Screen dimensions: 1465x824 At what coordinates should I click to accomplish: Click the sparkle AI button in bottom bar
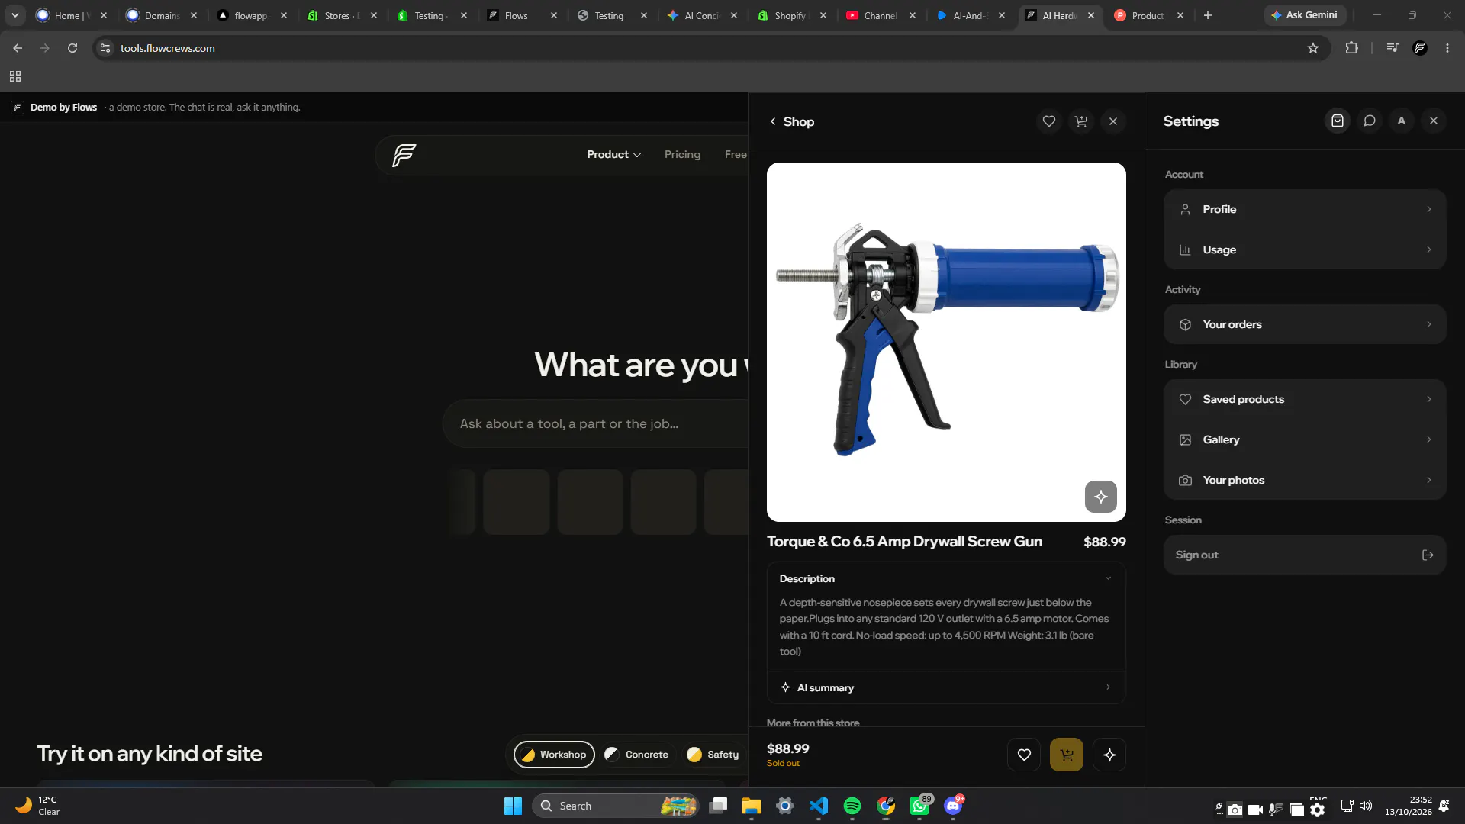point(1109,755)
